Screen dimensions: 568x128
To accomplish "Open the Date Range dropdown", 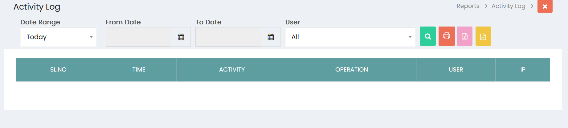I will tap(58, 37).
